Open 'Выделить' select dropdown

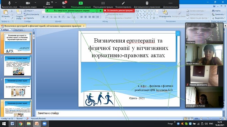tap(218, 18)
